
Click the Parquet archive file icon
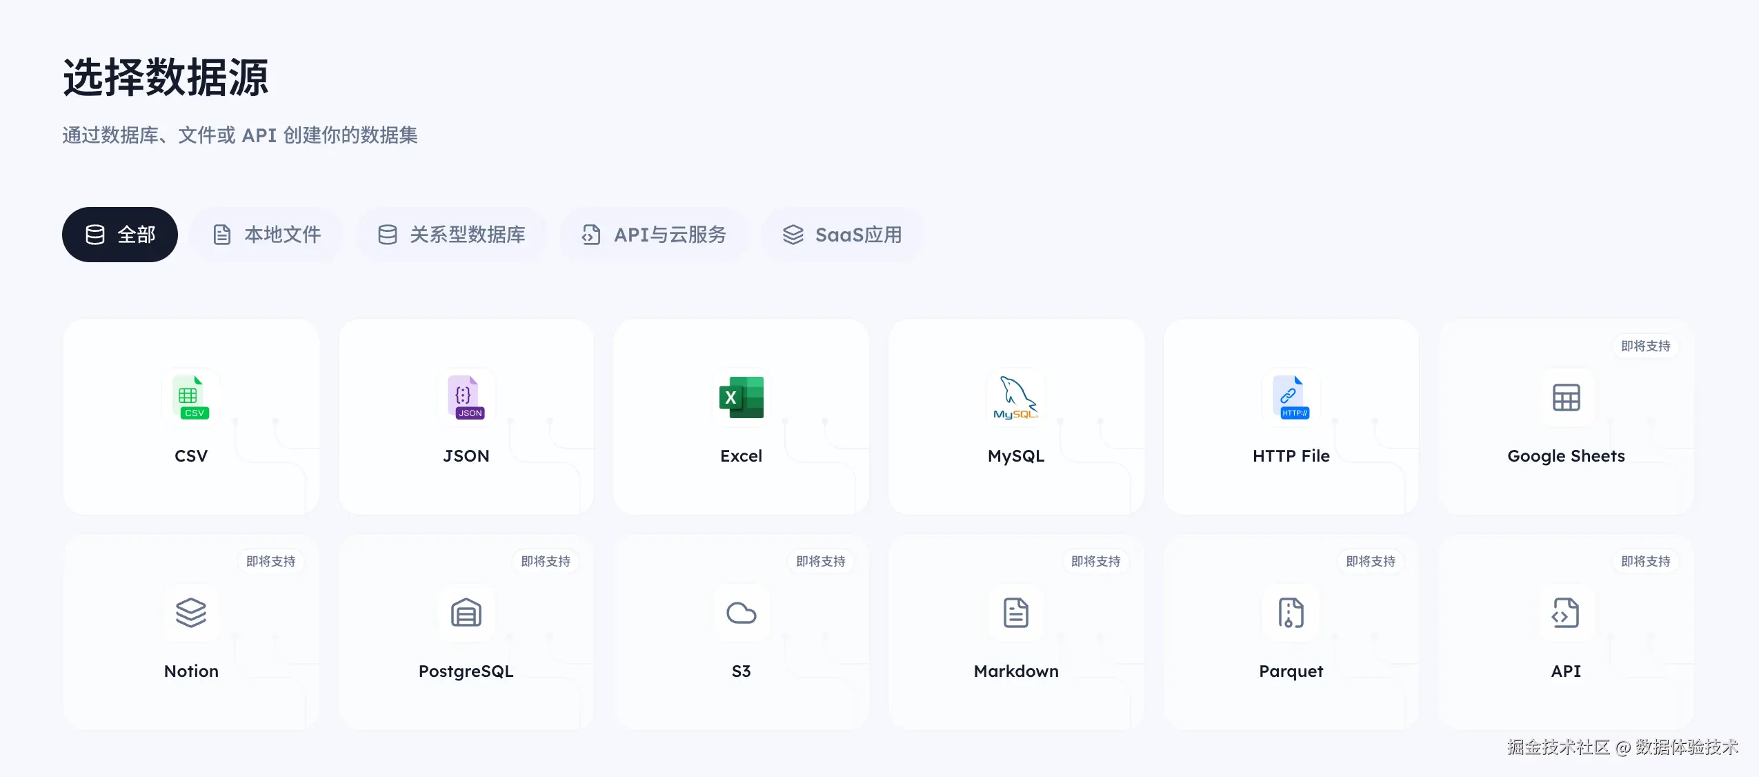point(1291,613)
